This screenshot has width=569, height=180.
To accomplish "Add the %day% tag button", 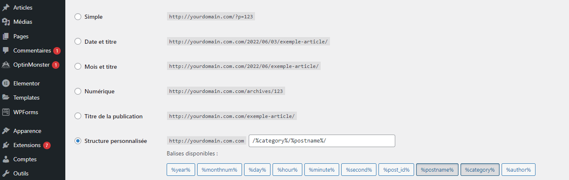I will pos(257,170).
